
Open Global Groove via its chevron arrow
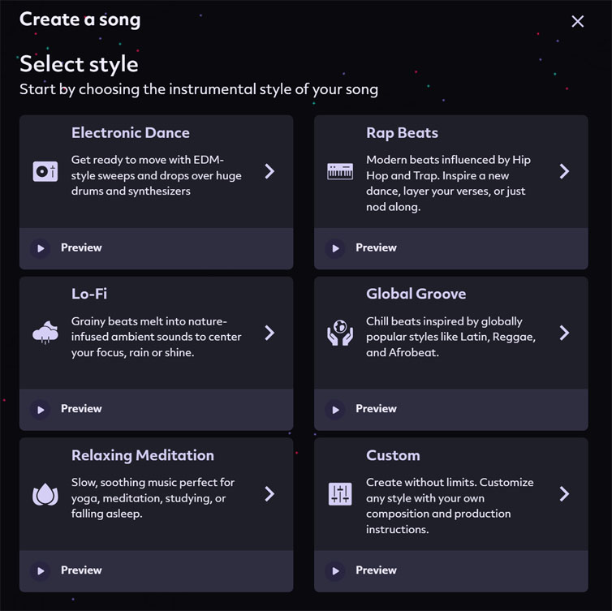click(x=564, y=333)
